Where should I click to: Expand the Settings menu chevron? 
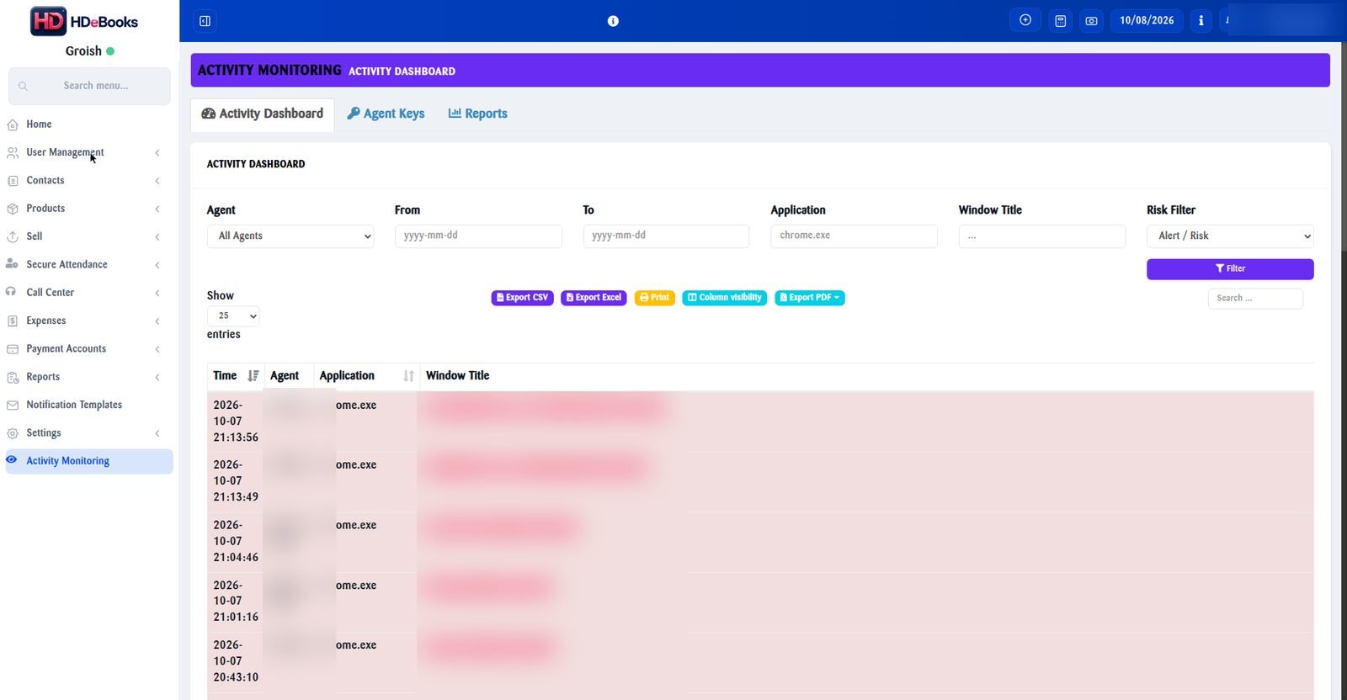(157, 433)
